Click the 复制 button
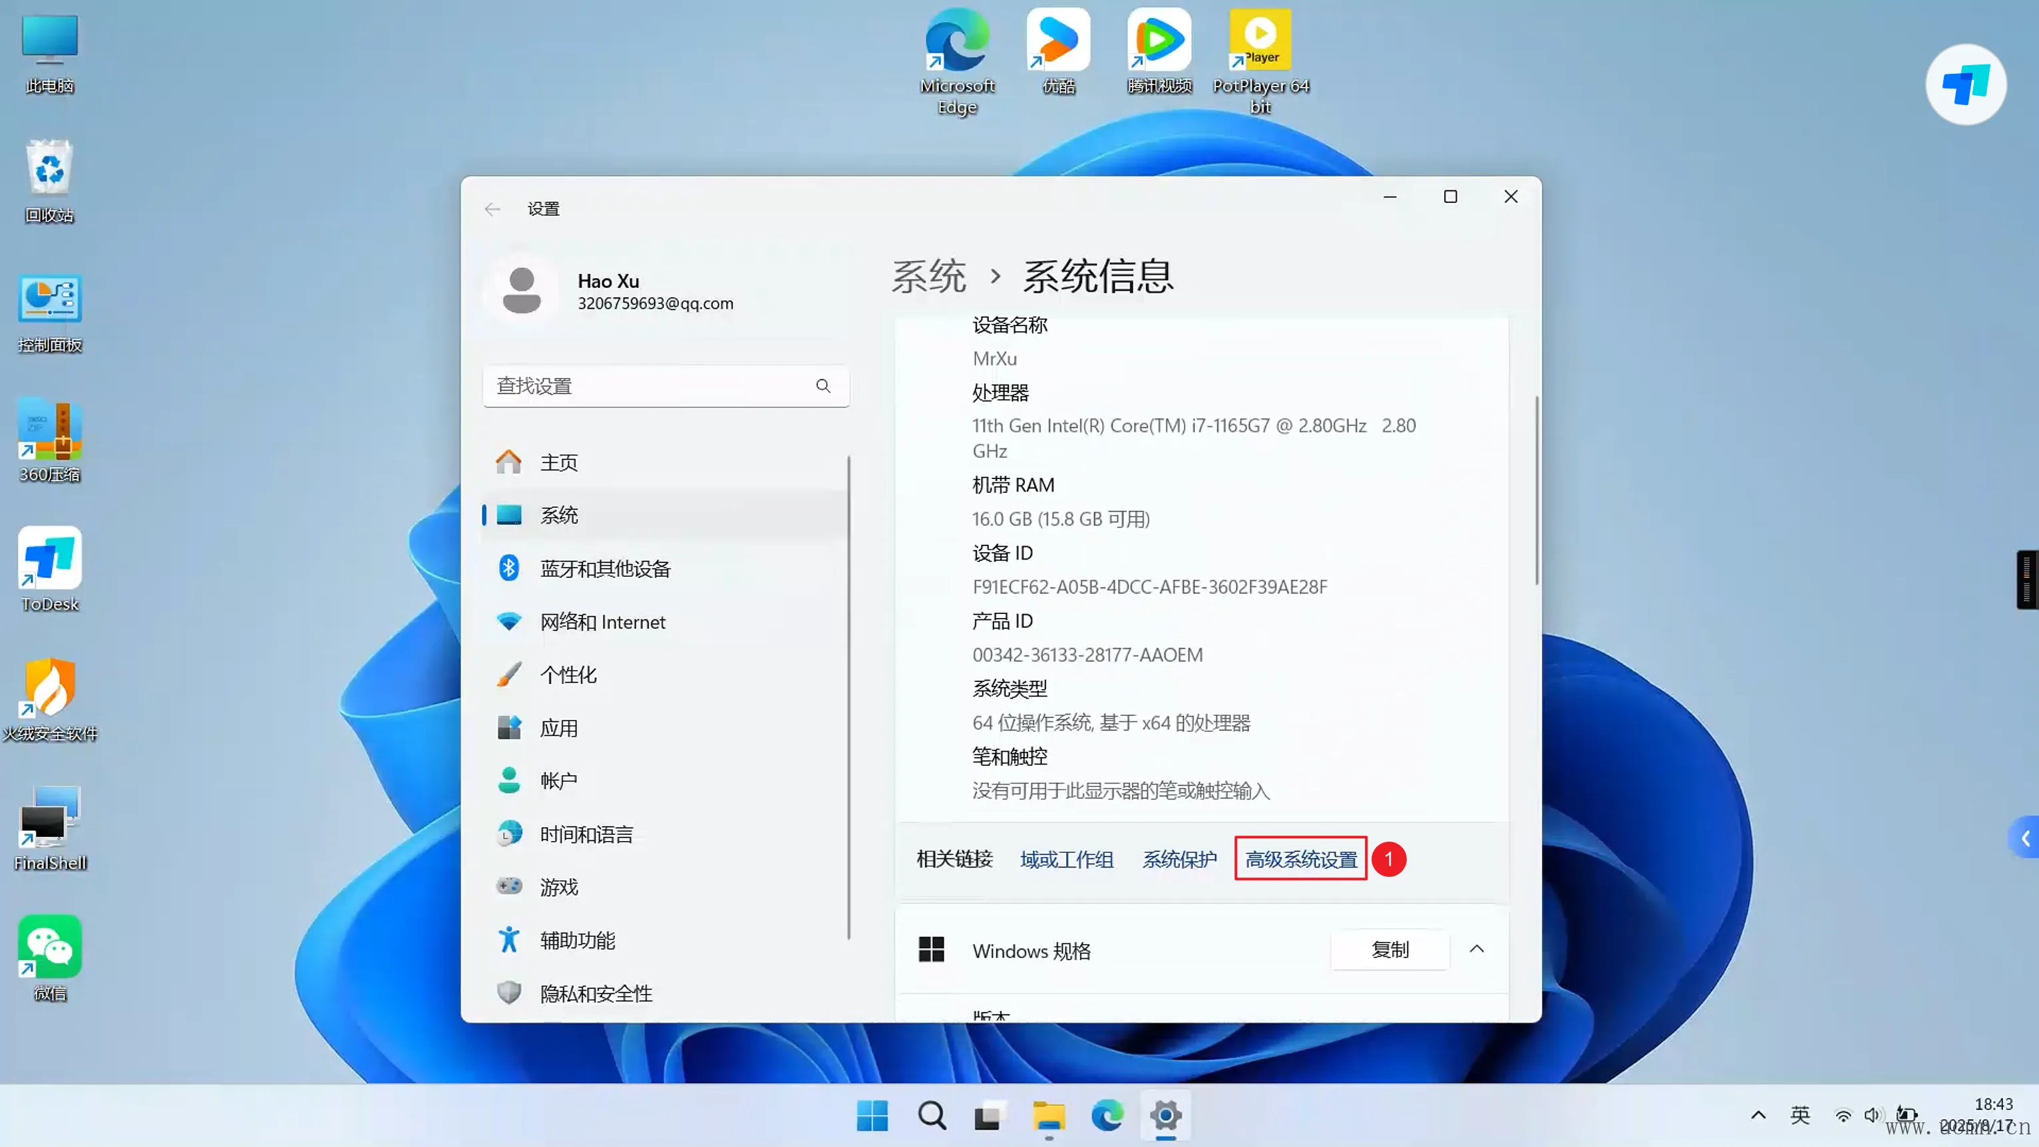Viewport: 2039px width, 1147px height. (x=1390, y=949)
